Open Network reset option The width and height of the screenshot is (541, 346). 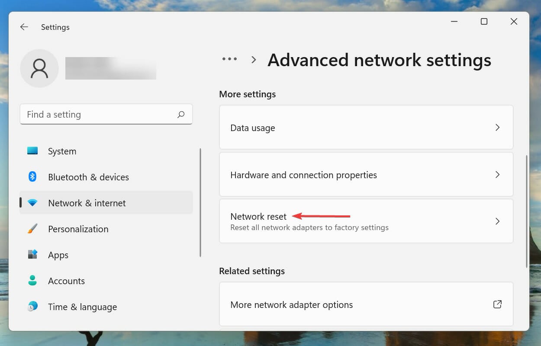366,221
